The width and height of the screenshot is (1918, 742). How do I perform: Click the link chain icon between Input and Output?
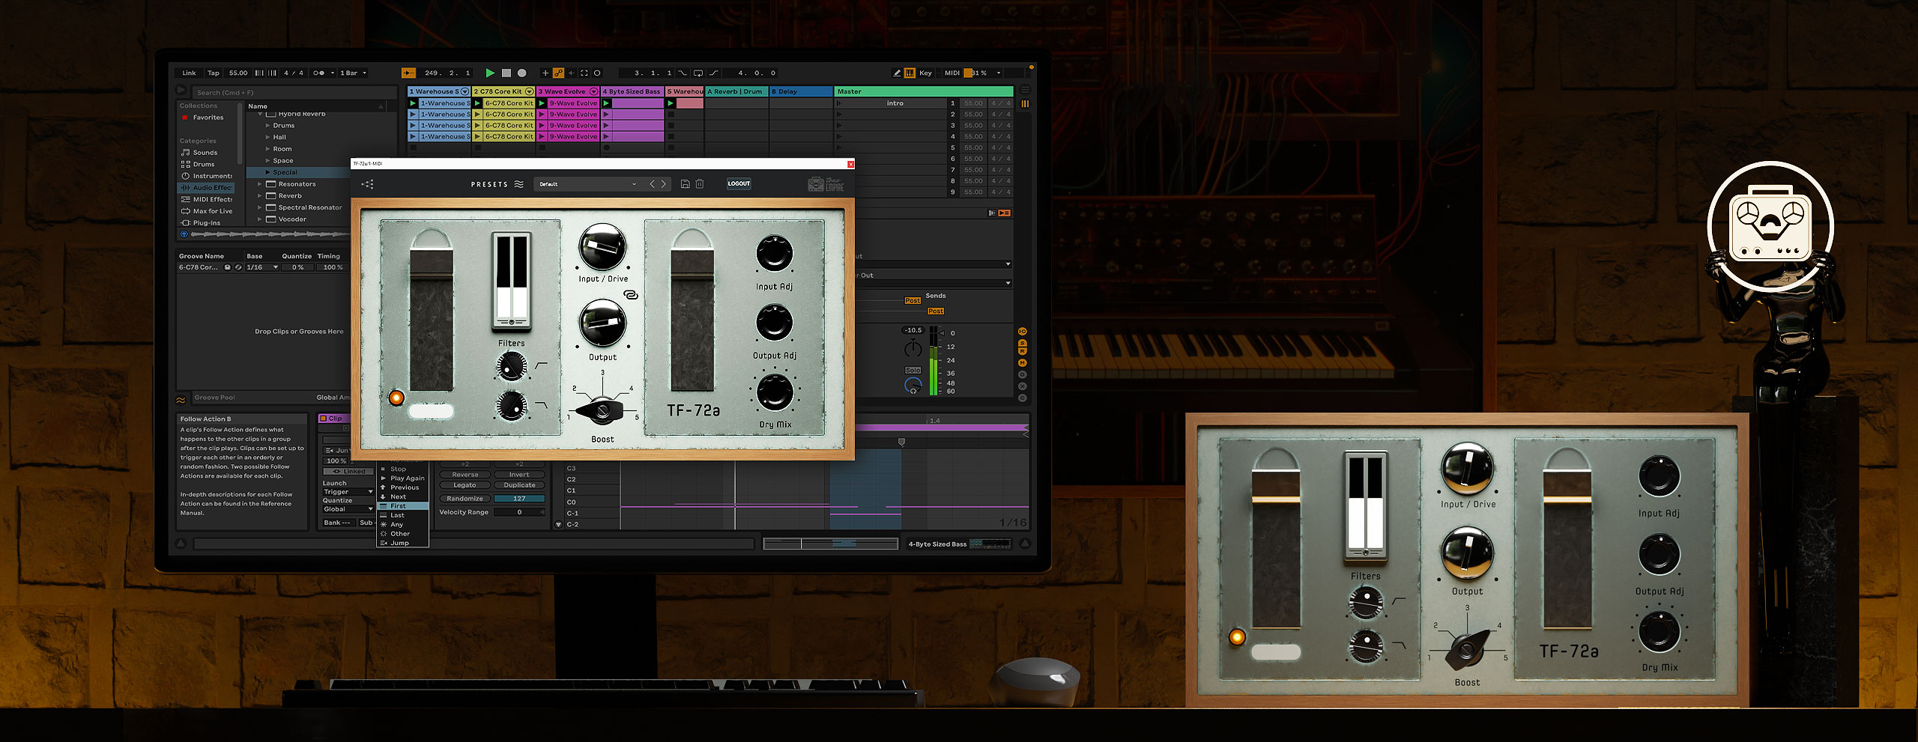[x=631, y=295]
